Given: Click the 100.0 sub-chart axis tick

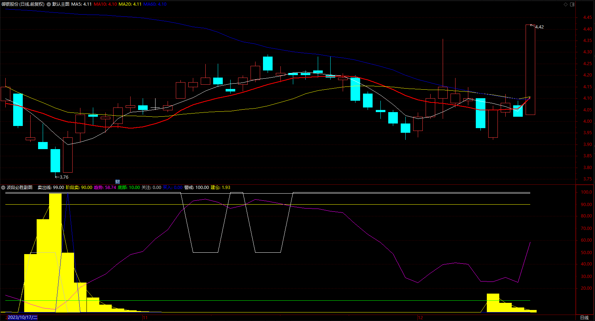Looking at the screenshot, I should tap(586, 192).
